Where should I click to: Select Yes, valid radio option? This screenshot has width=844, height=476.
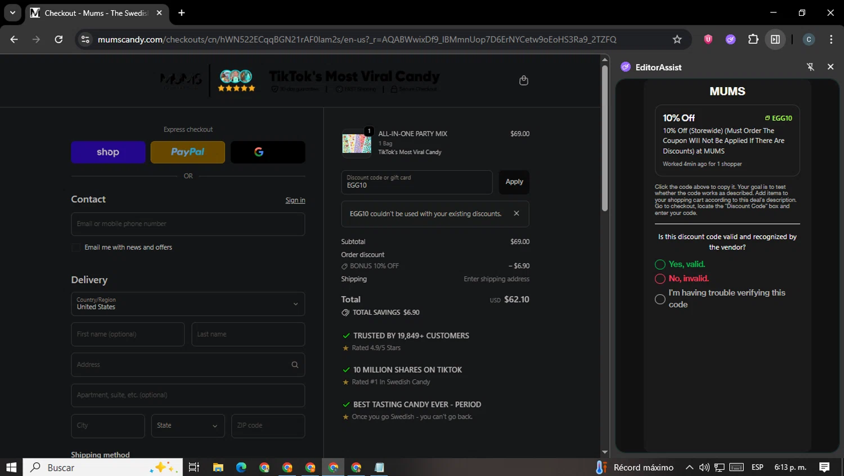point(660,265)
